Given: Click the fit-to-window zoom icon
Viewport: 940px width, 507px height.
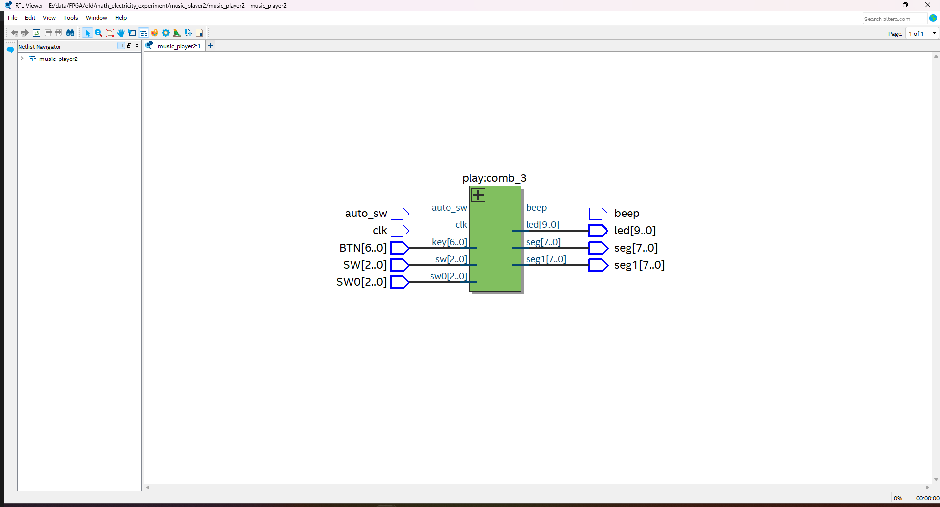Looking at the screenshot, I should coord(110,33).
